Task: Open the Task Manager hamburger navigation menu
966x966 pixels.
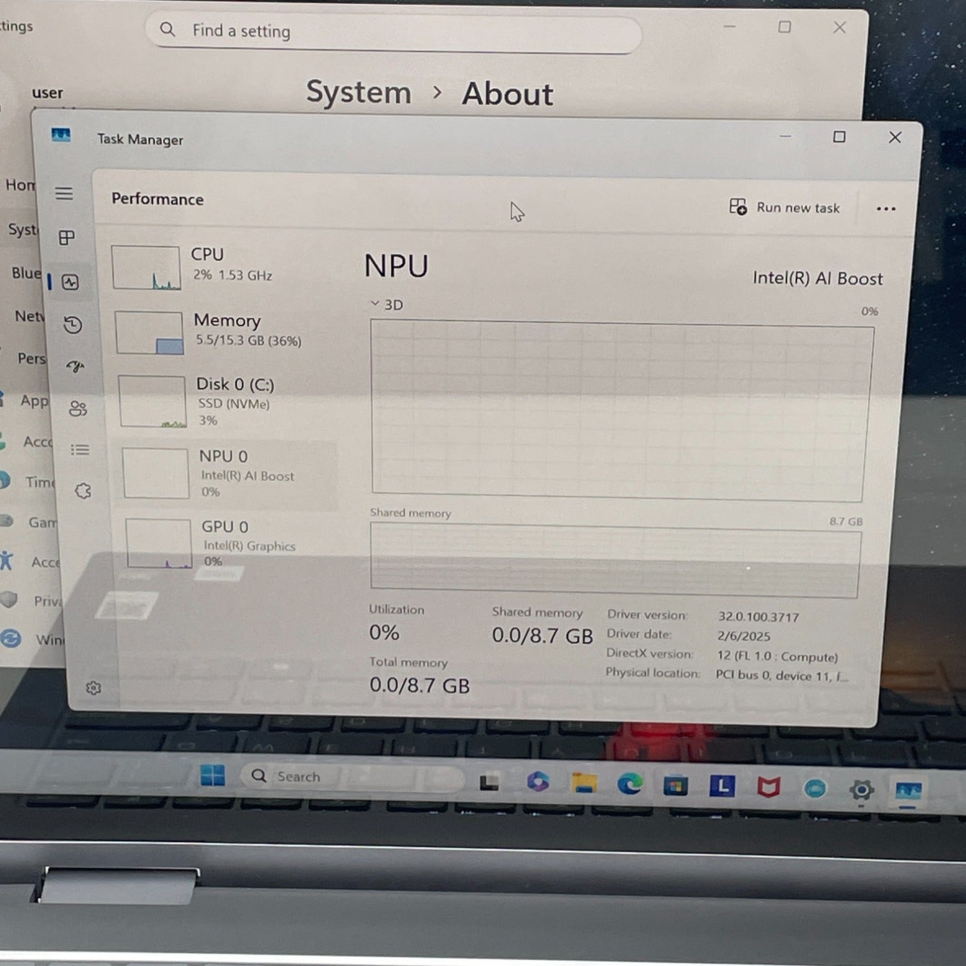Action: point(64,193)
